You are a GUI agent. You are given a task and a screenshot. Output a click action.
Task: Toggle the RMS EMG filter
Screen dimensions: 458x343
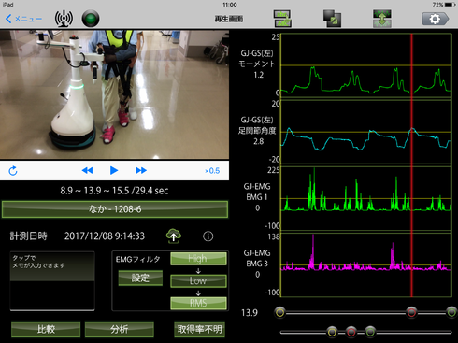click(x=198, y=303)
